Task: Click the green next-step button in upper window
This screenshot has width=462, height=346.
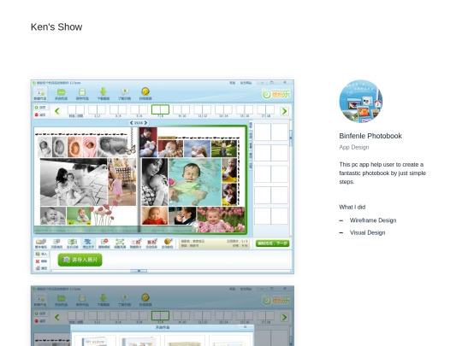Action: (273, 243)
